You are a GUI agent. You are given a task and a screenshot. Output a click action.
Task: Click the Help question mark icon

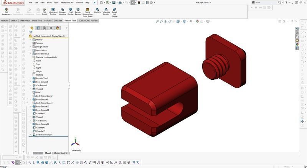click(x=286, y=3)
